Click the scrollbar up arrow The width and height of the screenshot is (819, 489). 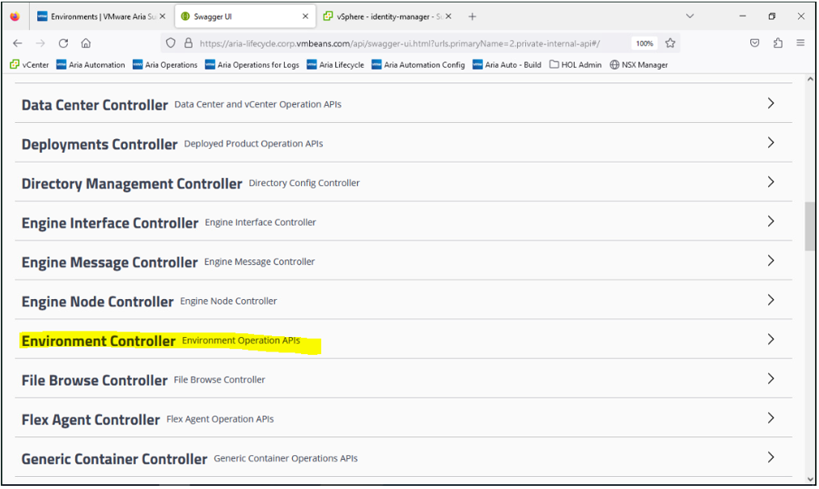click(810, 79)
